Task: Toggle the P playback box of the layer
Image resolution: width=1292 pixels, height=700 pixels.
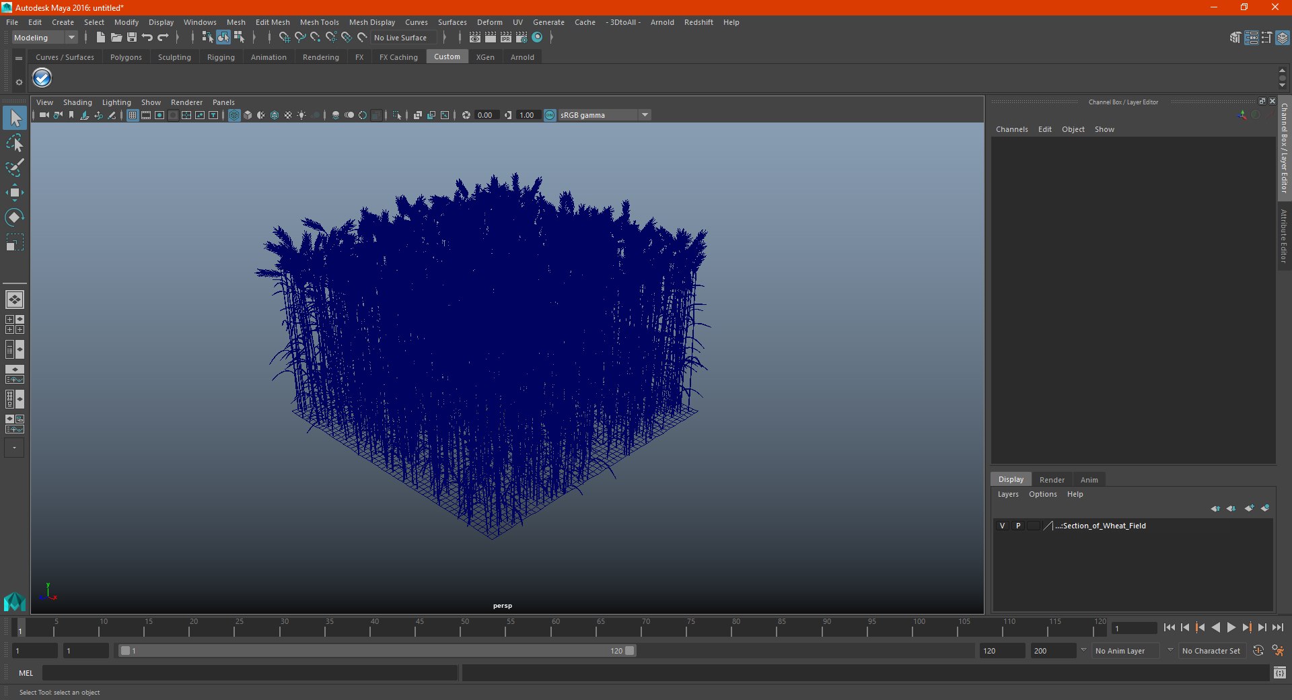Action: (1018, 526)
